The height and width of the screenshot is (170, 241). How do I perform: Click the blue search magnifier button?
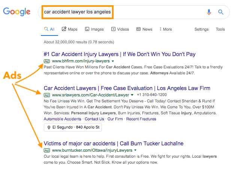click(x=221, y=12)
